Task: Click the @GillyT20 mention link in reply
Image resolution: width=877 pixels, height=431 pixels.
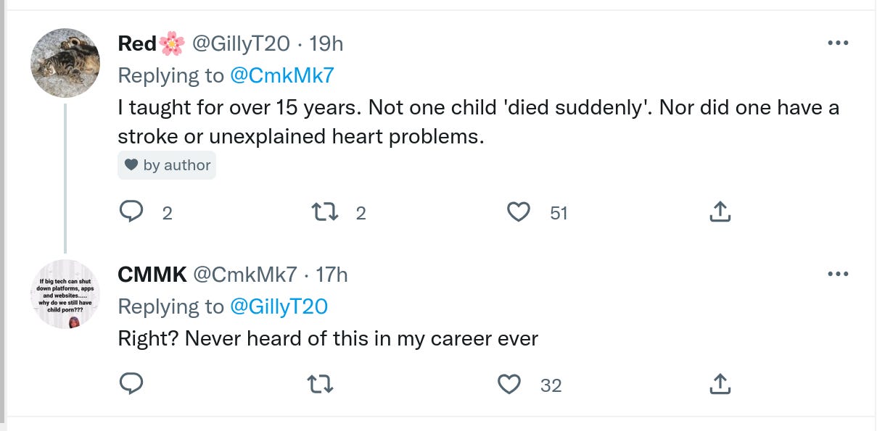Action: pyautogui.click(x=279, y=306)
